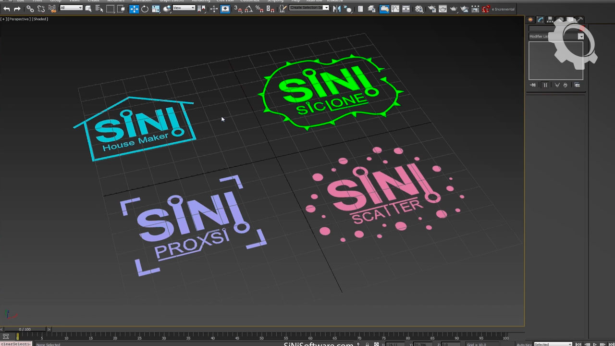Activate the Select Object tool

point(88,9)
